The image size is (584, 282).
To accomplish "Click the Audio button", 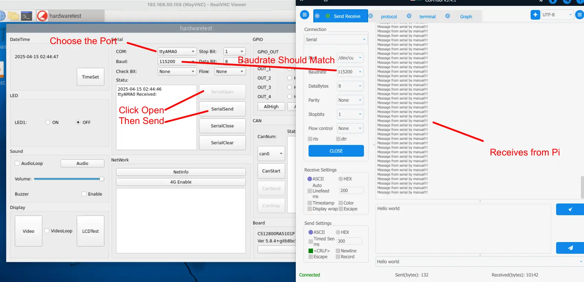I will coord(82,163).
